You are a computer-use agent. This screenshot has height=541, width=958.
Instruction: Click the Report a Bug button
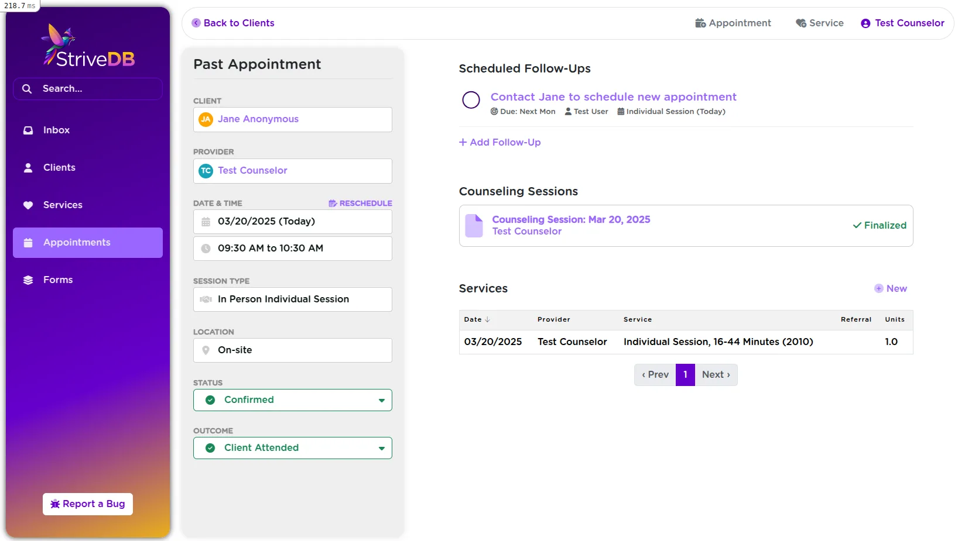tap(87, 504)
